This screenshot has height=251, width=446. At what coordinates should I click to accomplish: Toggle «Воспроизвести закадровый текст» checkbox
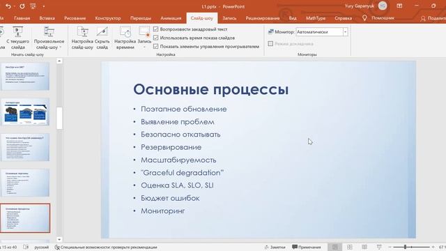155,29
